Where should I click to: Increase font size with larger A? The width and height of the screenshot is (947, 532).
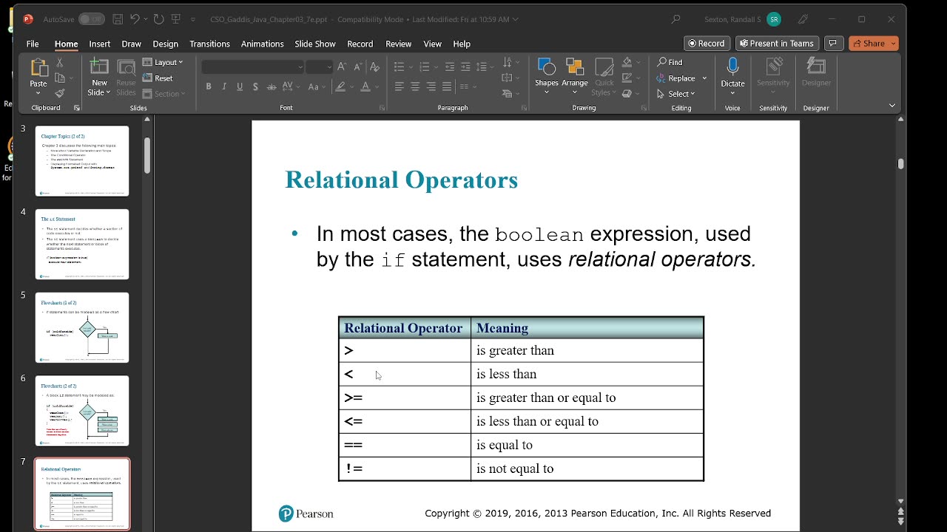point(342,66)
